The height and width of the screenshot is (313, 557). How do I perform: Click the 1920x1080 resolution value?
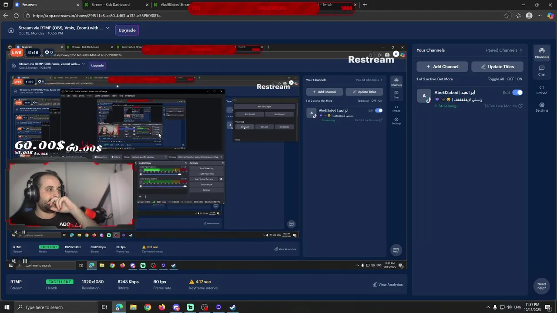point(93,282)
